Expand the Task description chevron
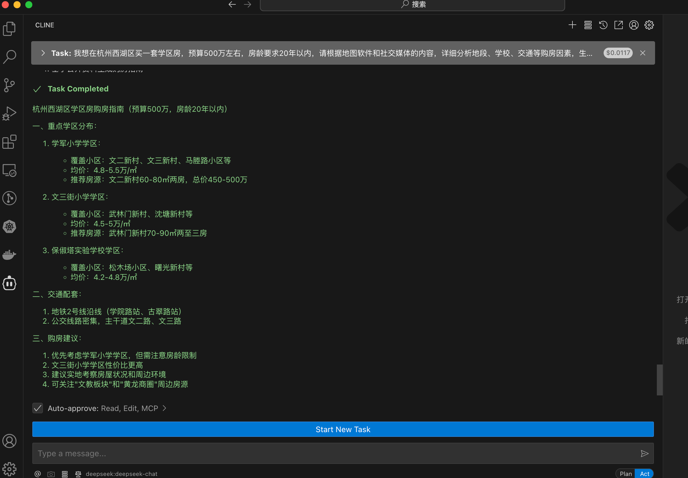Screen dimensions: 688x478 [43, 53]
